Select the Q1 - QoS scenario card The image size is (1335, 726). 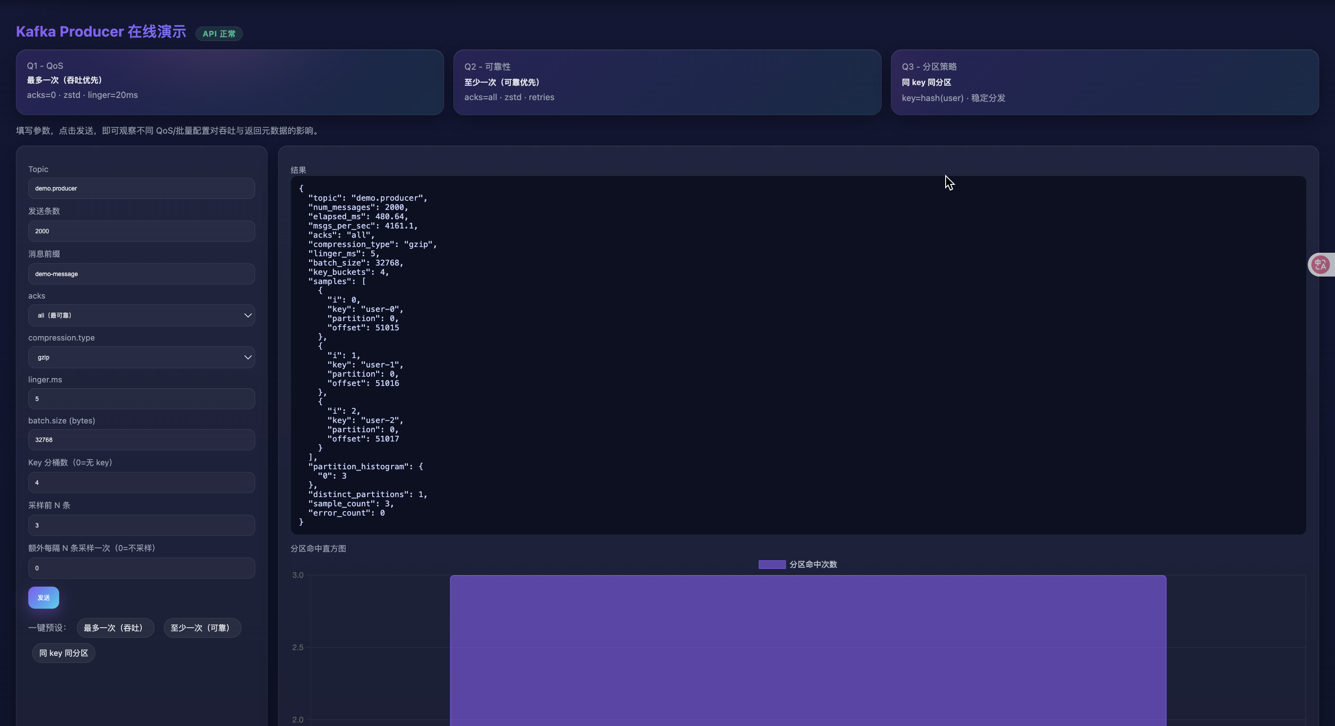click(230, 82)
